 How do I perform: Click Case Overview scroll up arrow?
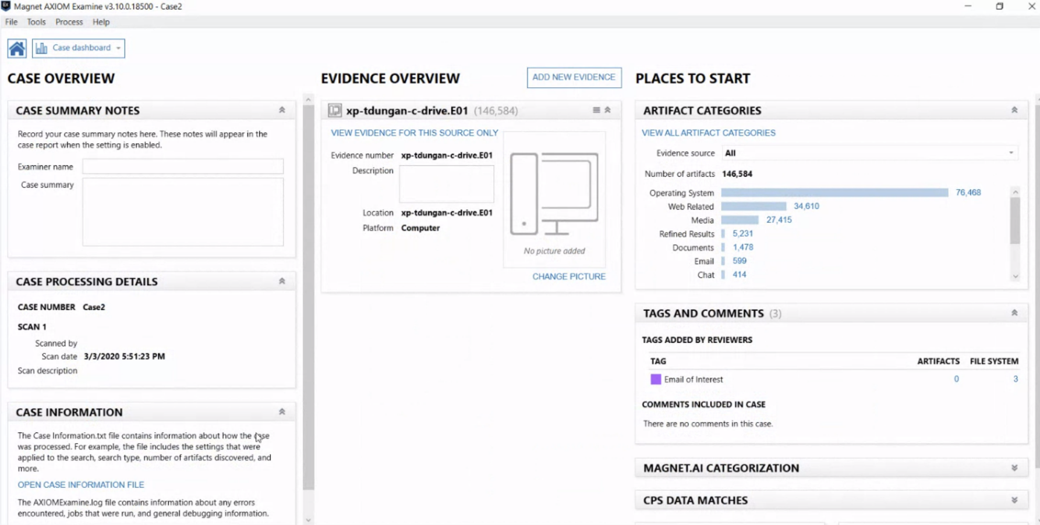point(309,100)
